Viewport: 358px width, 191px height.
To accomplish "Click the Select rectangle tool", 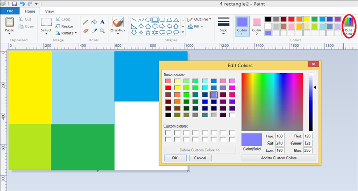I will (47, 22).
